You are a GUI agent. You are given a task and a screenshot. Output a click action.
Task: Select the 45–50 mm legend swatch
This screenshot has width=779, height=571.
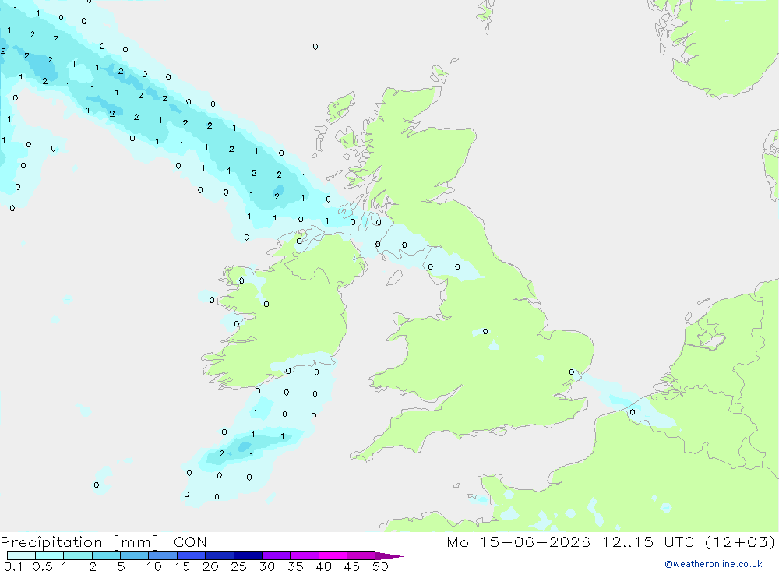pos(361,555)
